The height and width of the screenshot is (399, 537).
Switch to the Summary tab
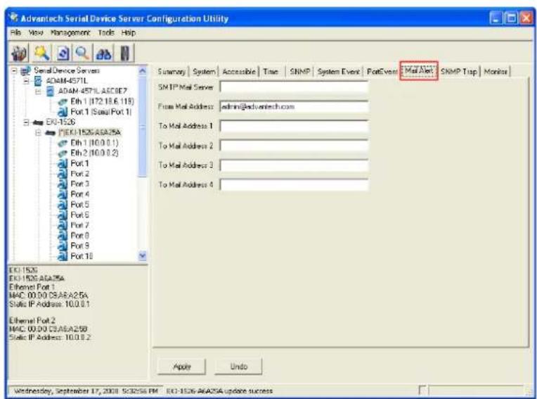[172, 72]
